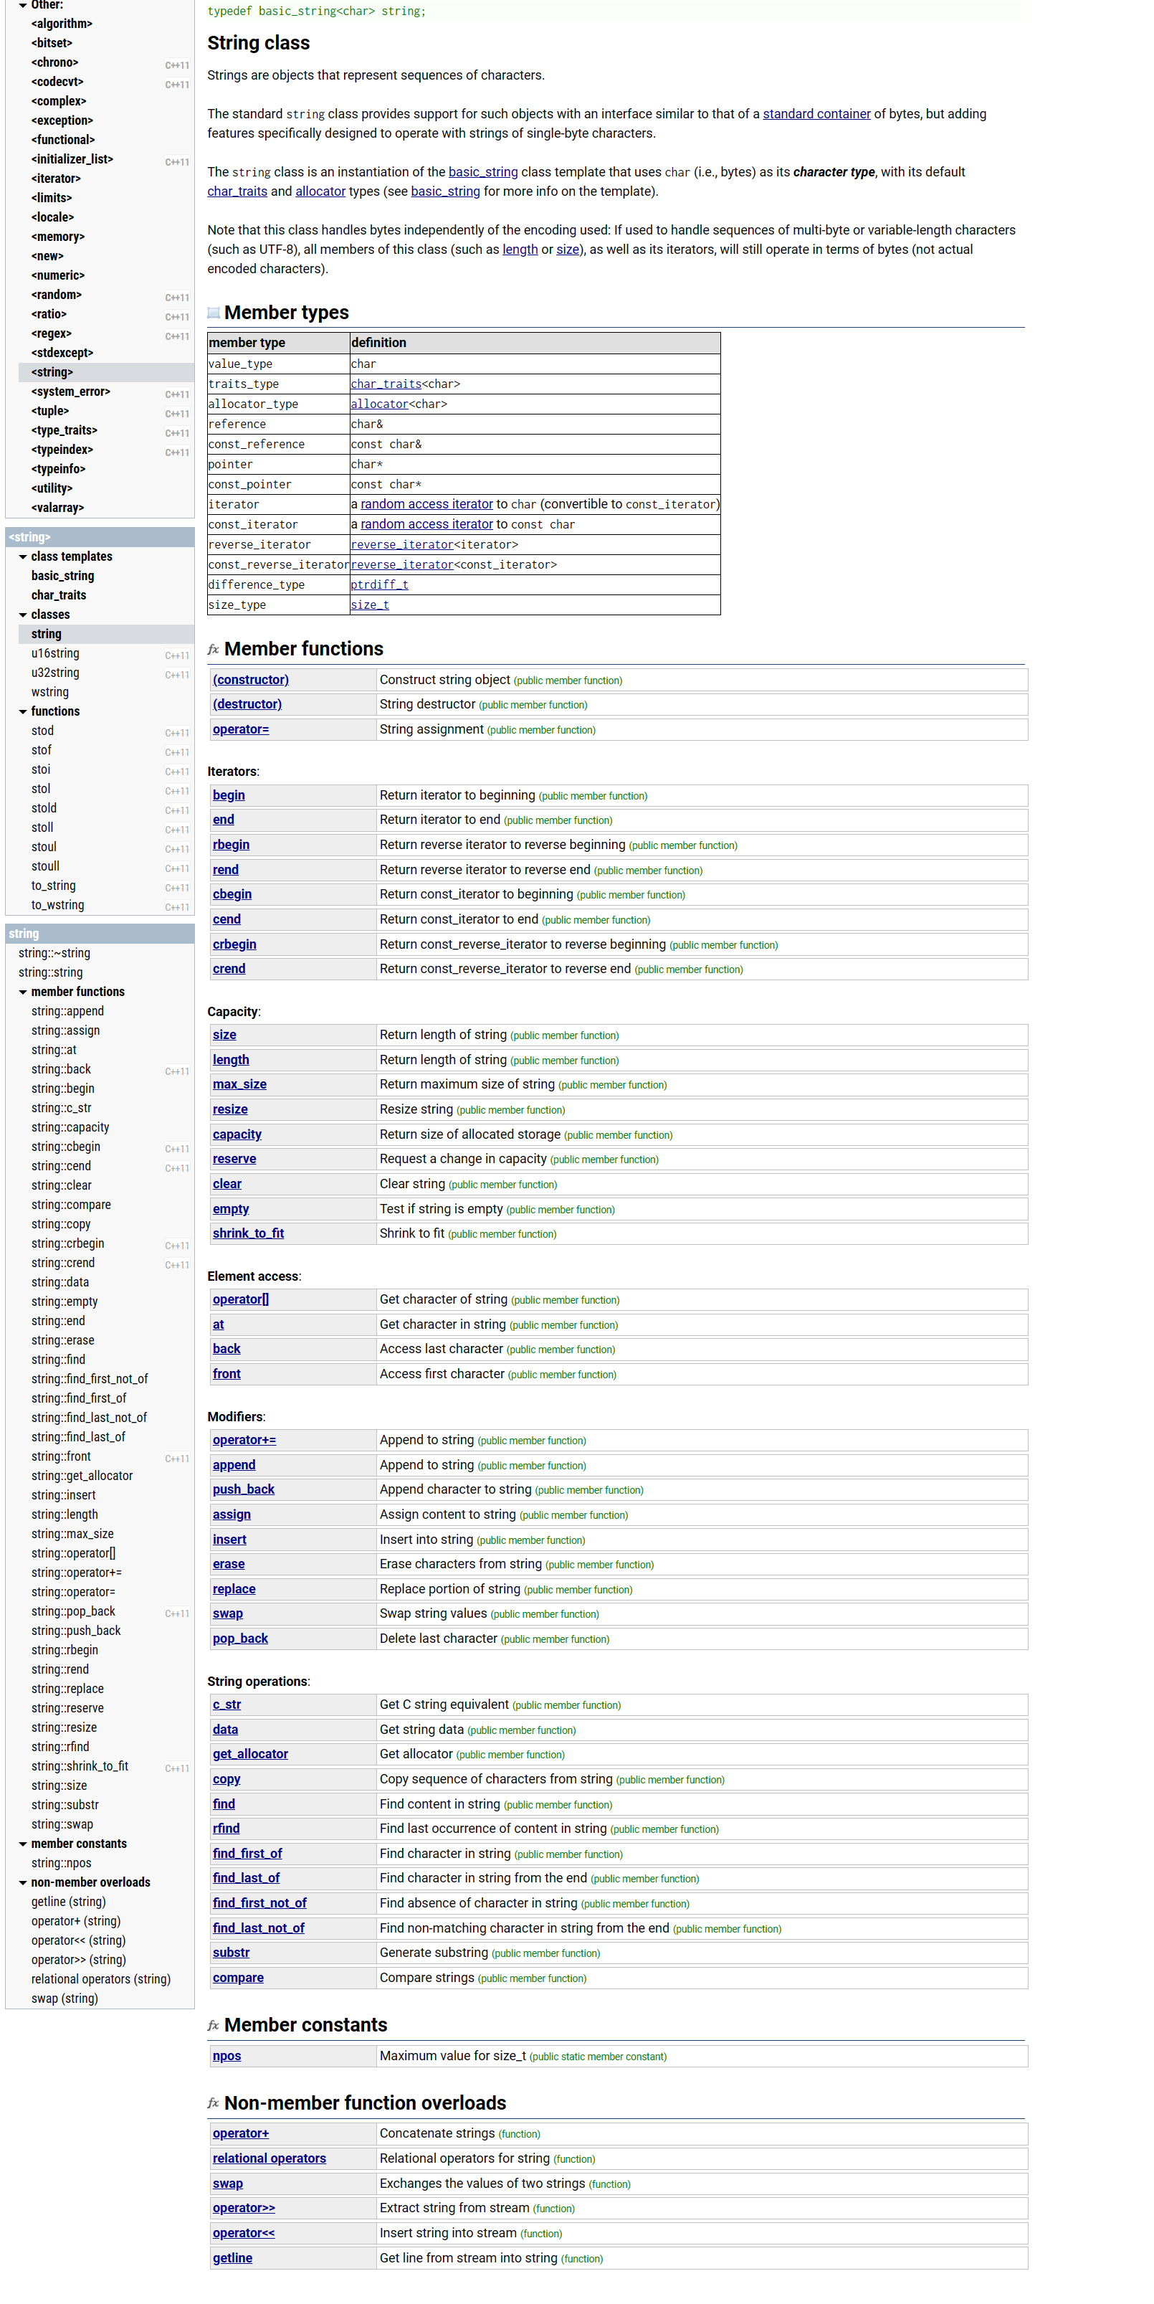The height and width of the screenshot is (2304, 1154).
Task: Open the length link in the note
Action: [520, 250]
